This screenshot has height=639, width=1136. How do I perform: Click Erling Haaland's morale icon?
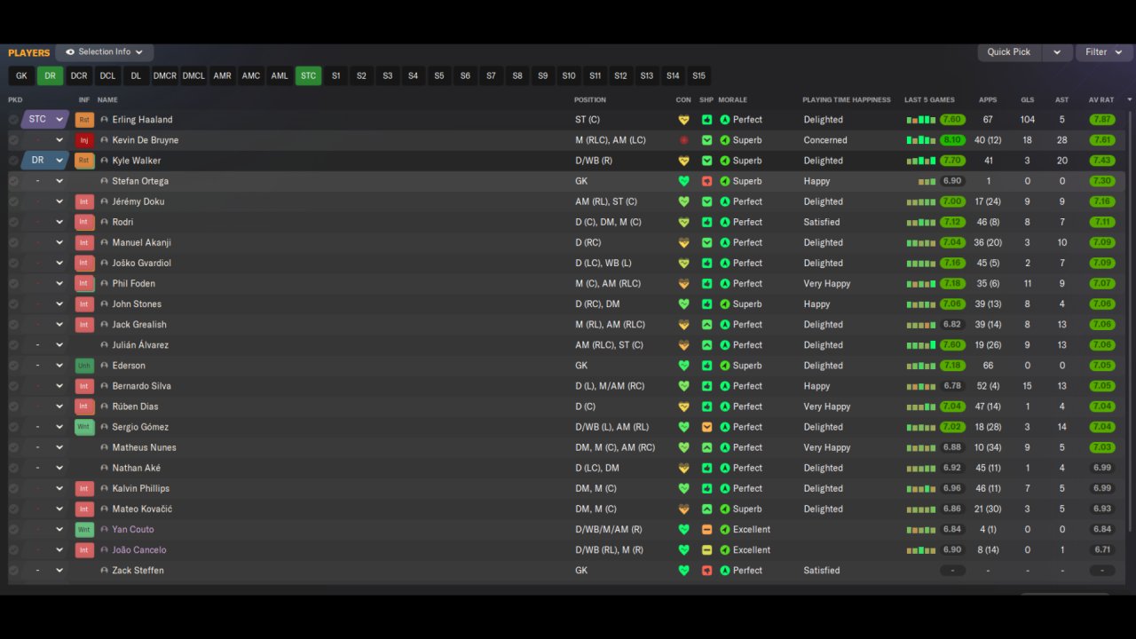click(x=724, y=120)
